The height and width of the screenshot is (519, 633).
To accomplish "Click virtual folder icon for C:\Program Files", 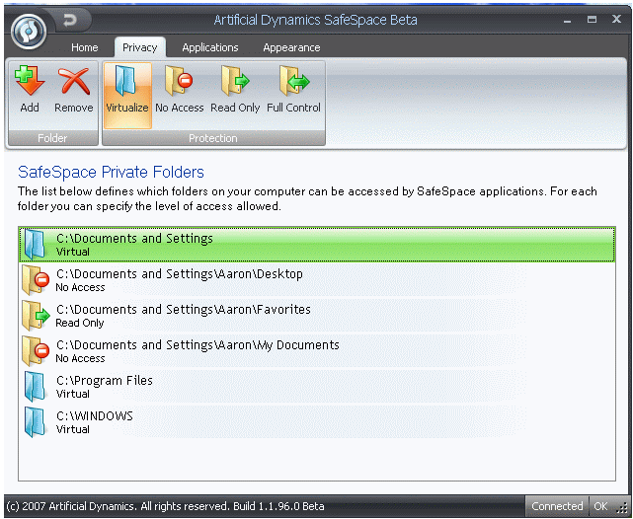I will click(35, 387).
